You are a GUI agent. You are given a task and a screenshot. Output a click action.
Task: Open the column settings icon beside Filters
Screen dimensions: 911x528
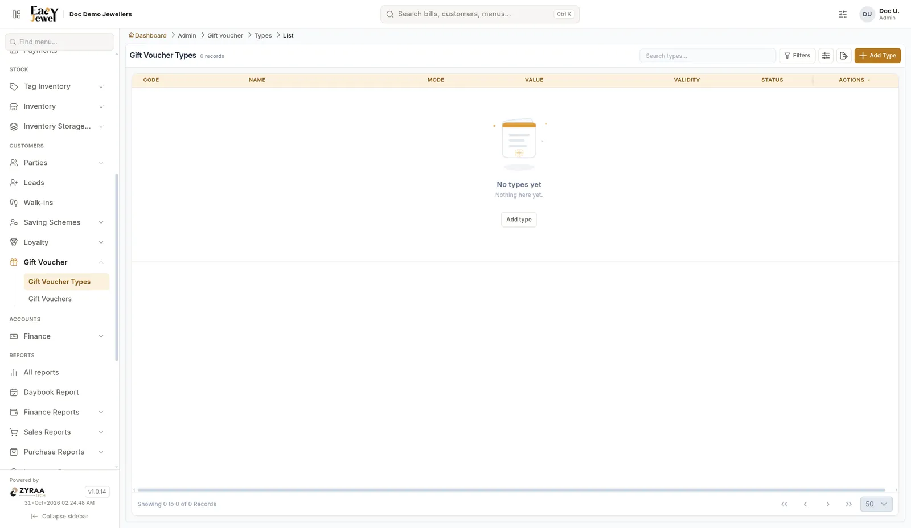pyautogui.click(x=826, y=56)
